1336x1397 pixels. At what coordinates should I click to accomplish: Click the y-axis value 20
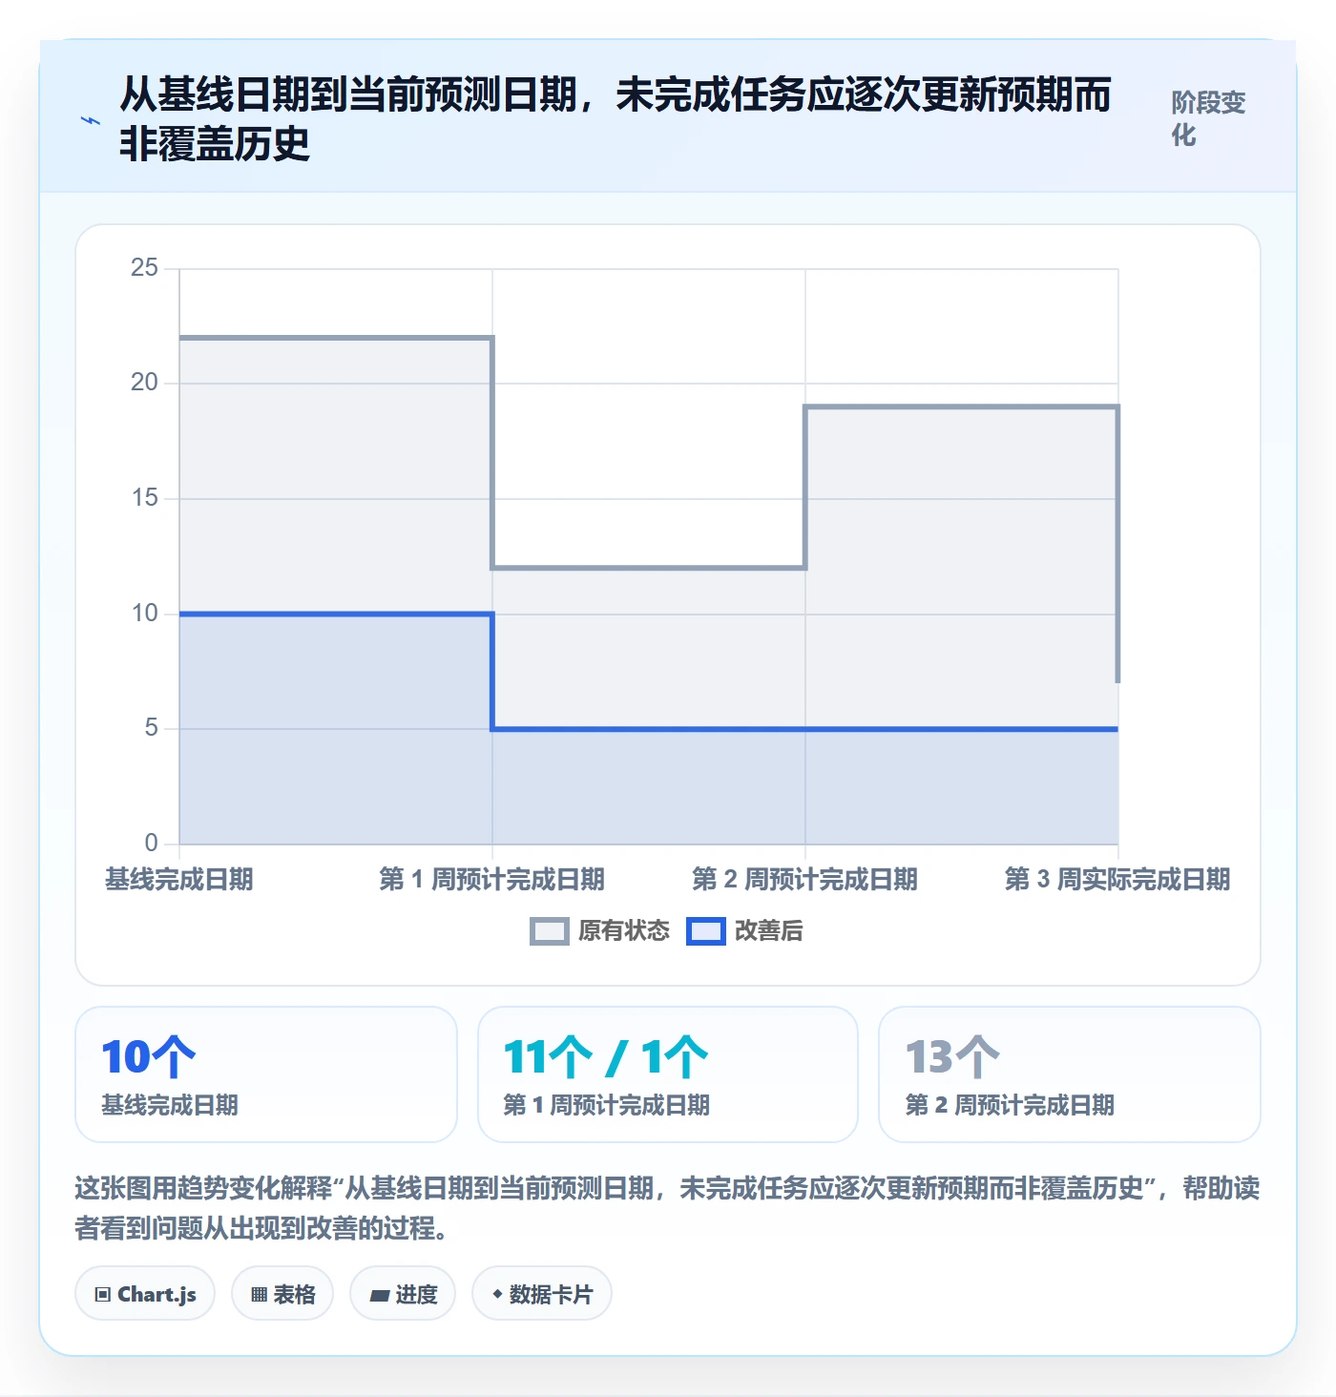(145, 383)
